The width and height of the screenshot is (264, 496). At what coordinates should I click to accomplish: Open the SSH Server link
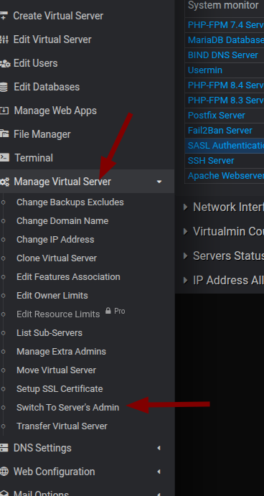211,160
